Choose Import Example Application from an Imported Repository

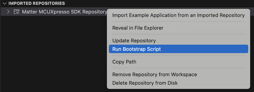click(x=178, y=15)
